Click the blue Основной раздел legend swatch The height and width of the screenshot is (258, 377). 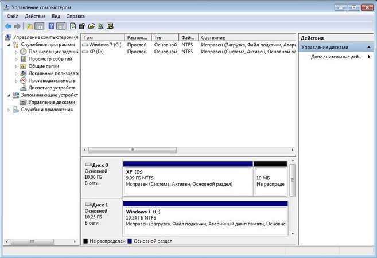pos(130,241)
